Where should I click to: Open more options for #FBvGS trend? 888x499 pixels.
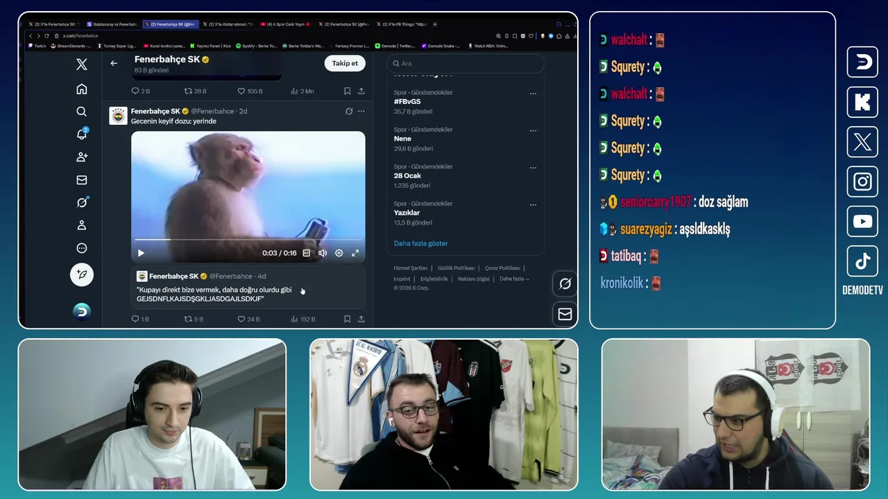click(x=533, y=93)
